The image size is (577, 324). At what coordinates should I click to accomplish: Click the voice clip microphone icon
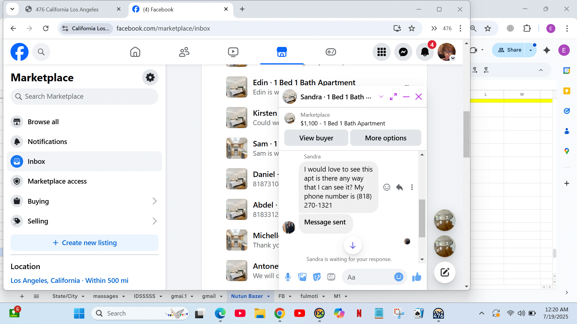pos(288,277)
